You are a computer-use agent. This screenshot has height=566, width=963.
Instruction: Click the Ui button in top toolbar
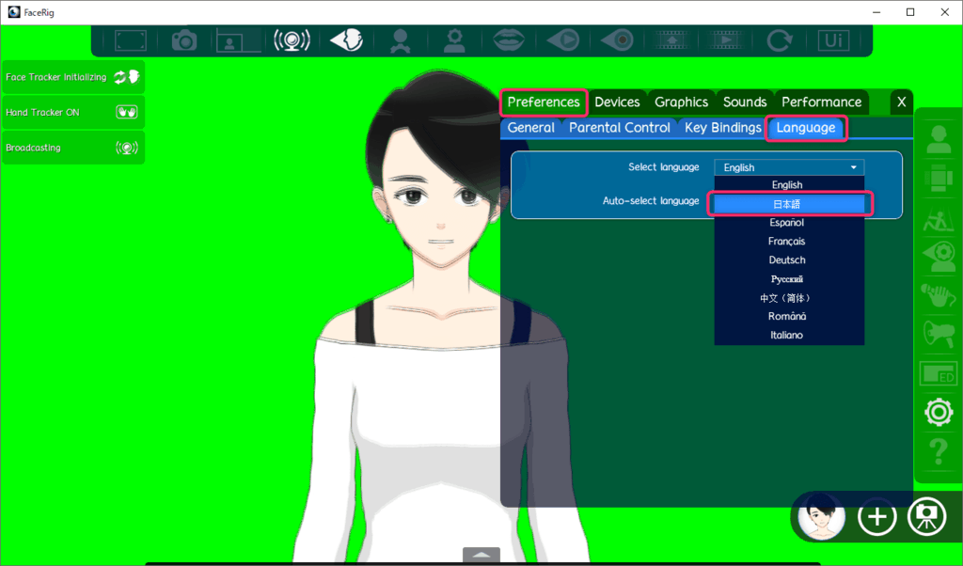pyautogui.click(x=832, y=40)
